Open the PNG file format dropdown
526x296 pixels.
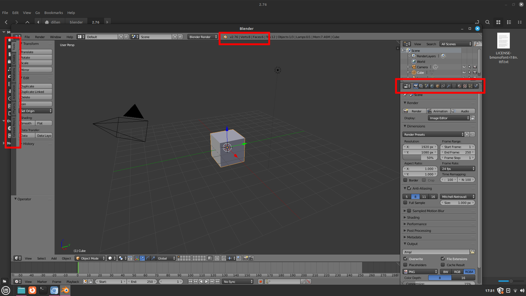pyautogui.click(x=421, y=272)
